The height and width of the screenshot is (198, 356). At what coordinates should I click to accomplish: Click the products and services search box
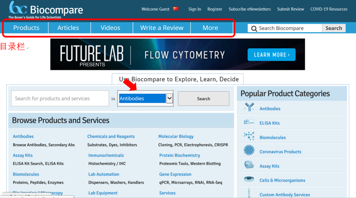pos(60,98)
